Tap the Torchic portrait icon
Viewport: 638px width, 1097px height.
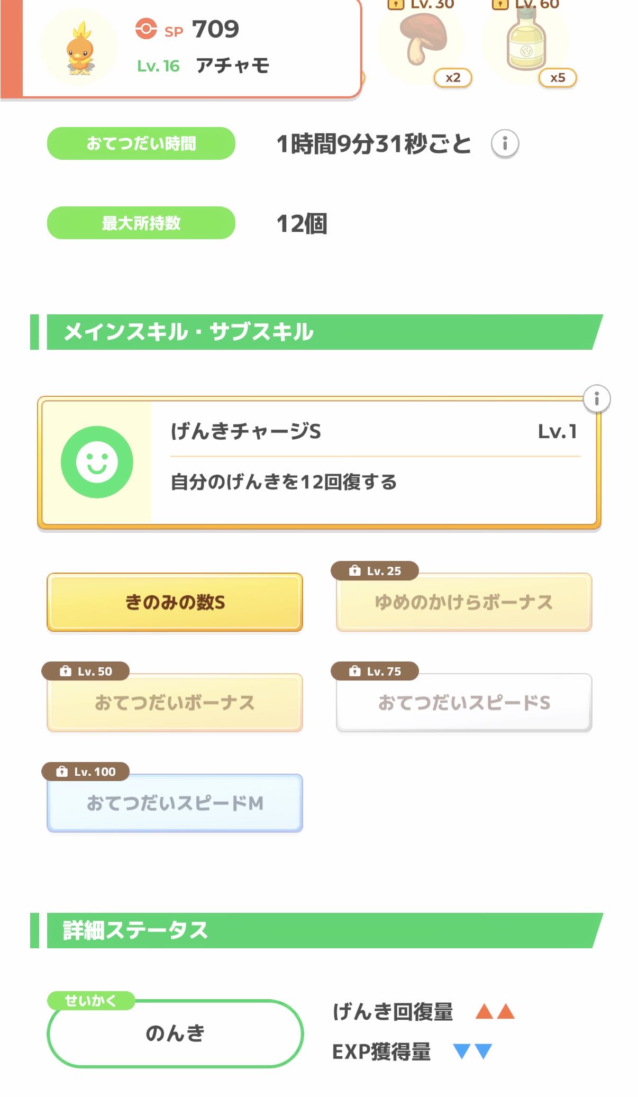coord(79,49)
